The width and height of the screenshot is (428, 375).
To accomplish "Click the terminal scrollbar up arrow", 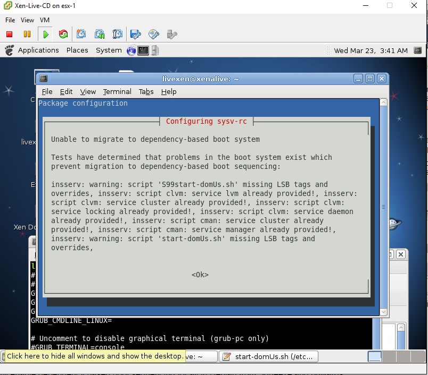I will (x=383, y=103).
